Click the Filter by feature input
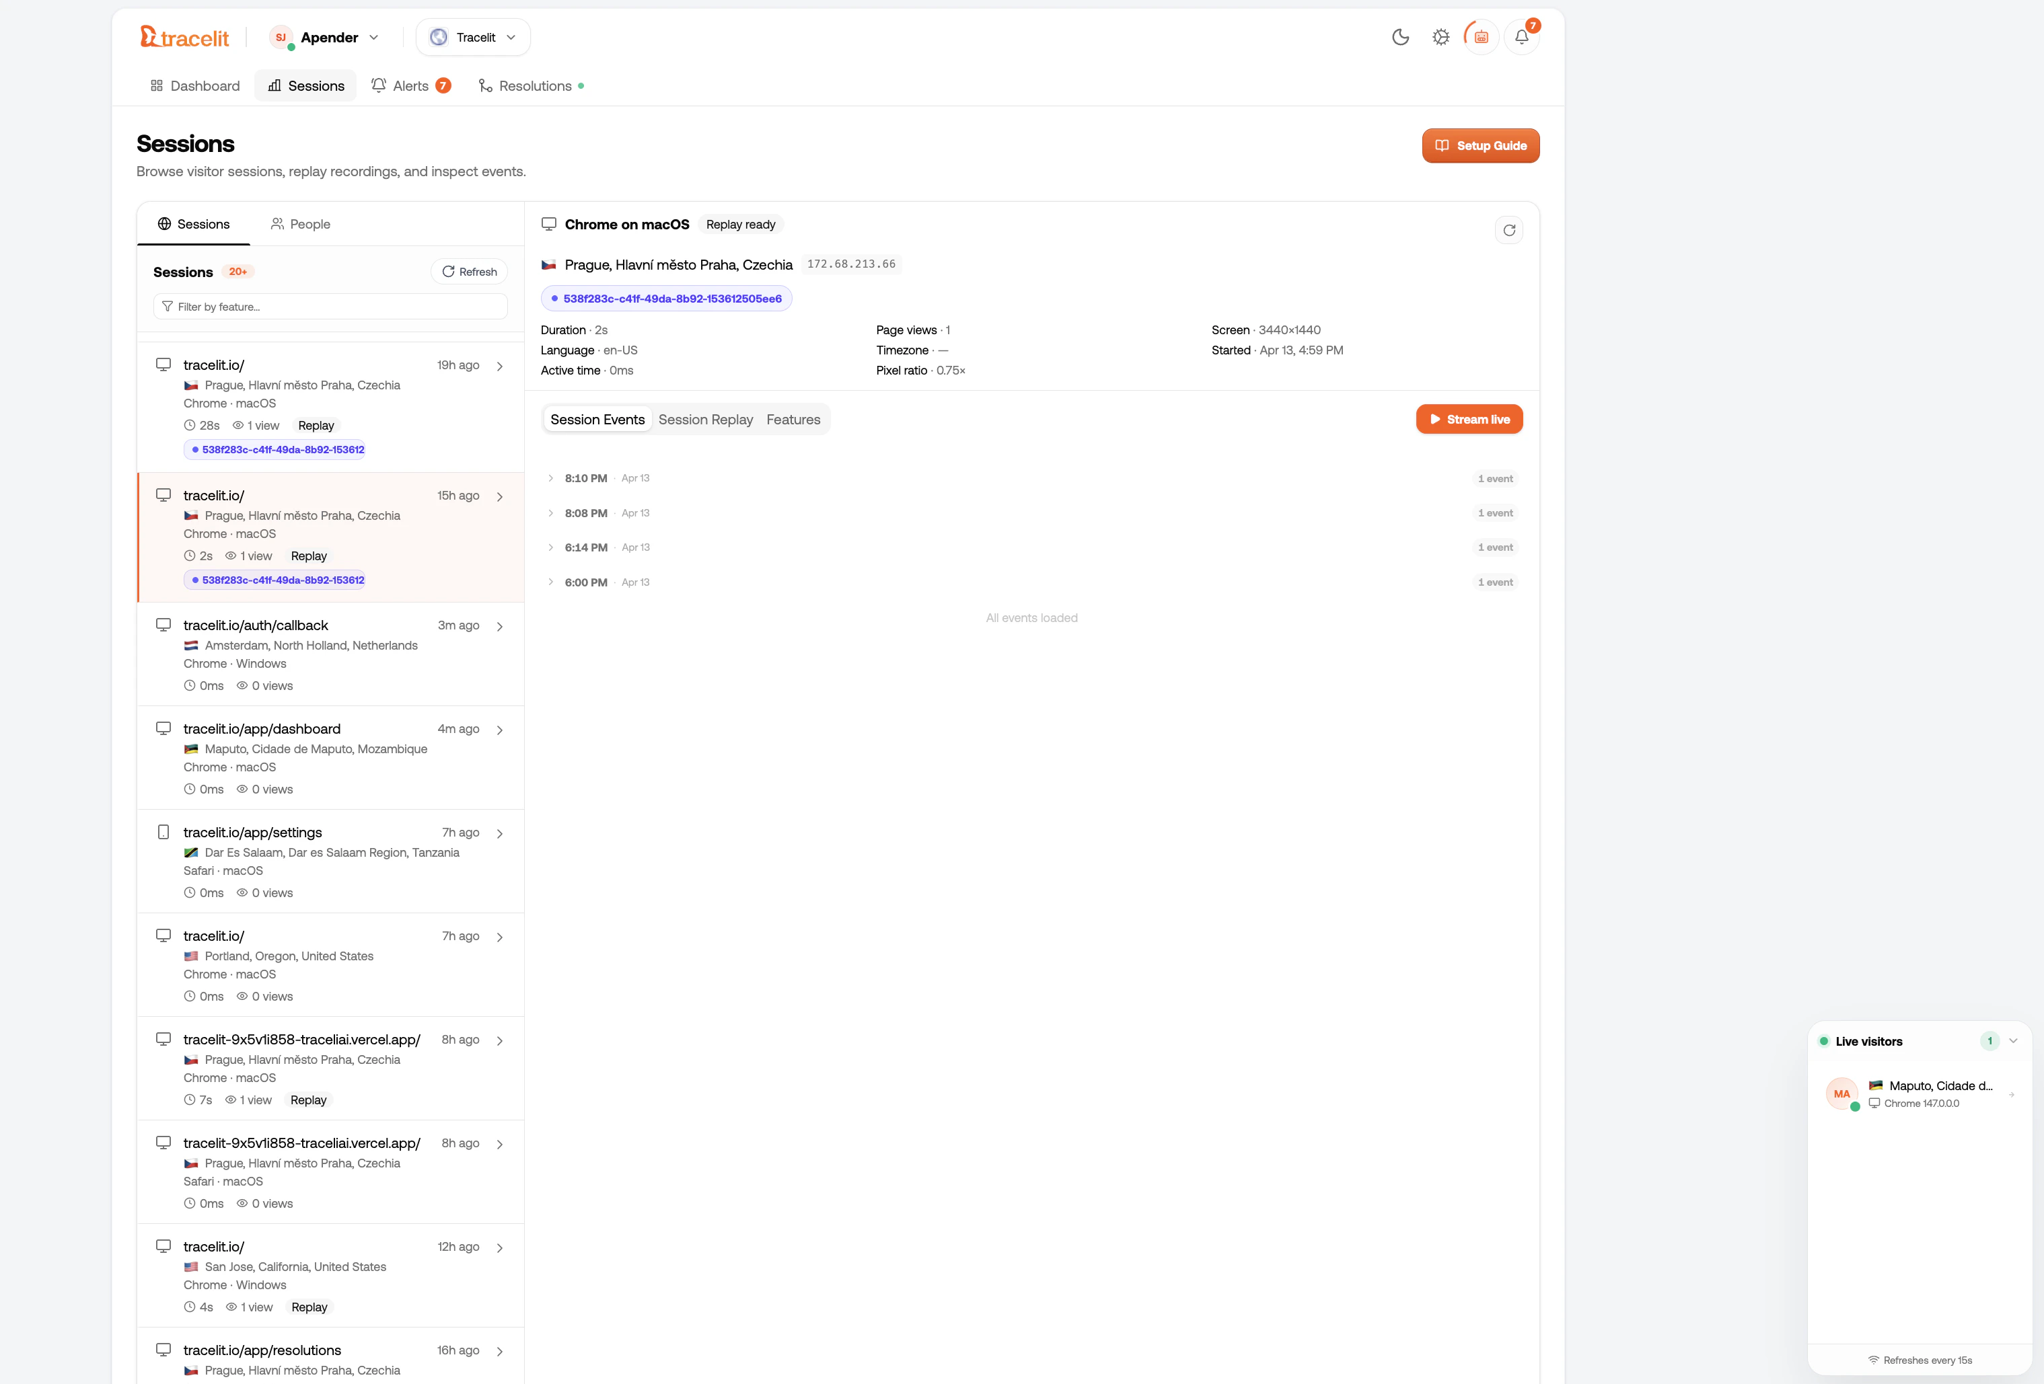Screen dimensions: 2044x1384 (x=331, y=307)
